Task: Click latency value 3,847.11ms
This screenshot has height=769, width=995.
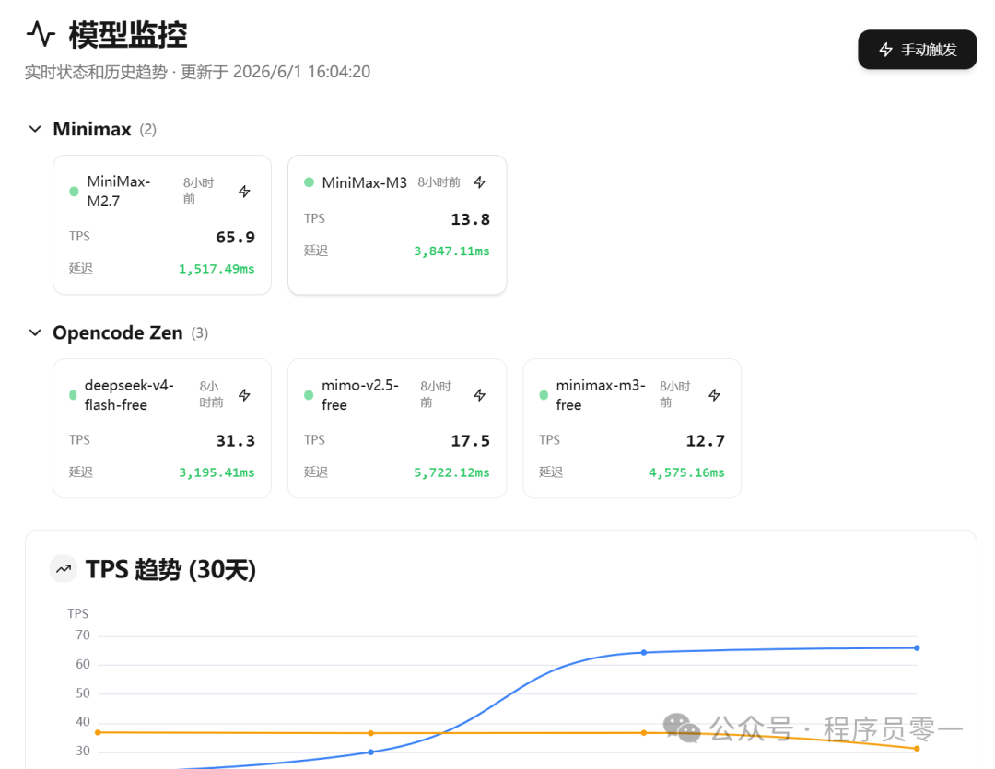Action: pyautogui.click(x=451, y=251)
